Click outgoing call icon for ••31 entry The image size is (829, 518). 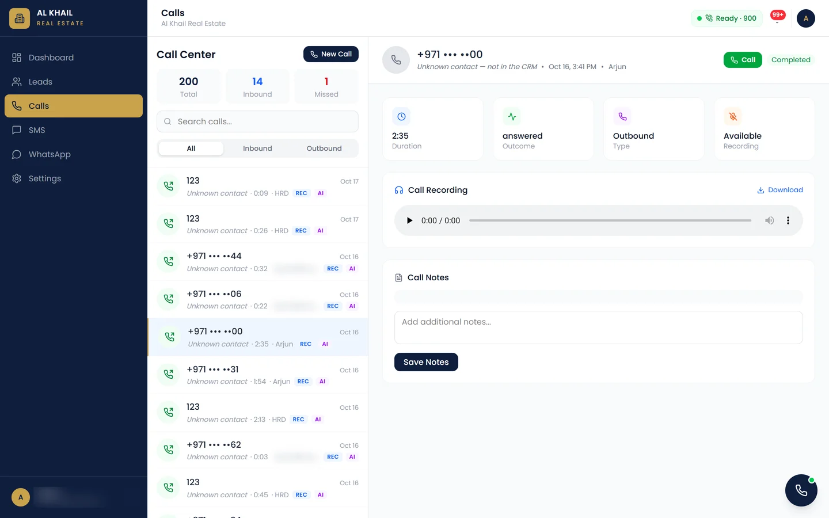[169, 375]
